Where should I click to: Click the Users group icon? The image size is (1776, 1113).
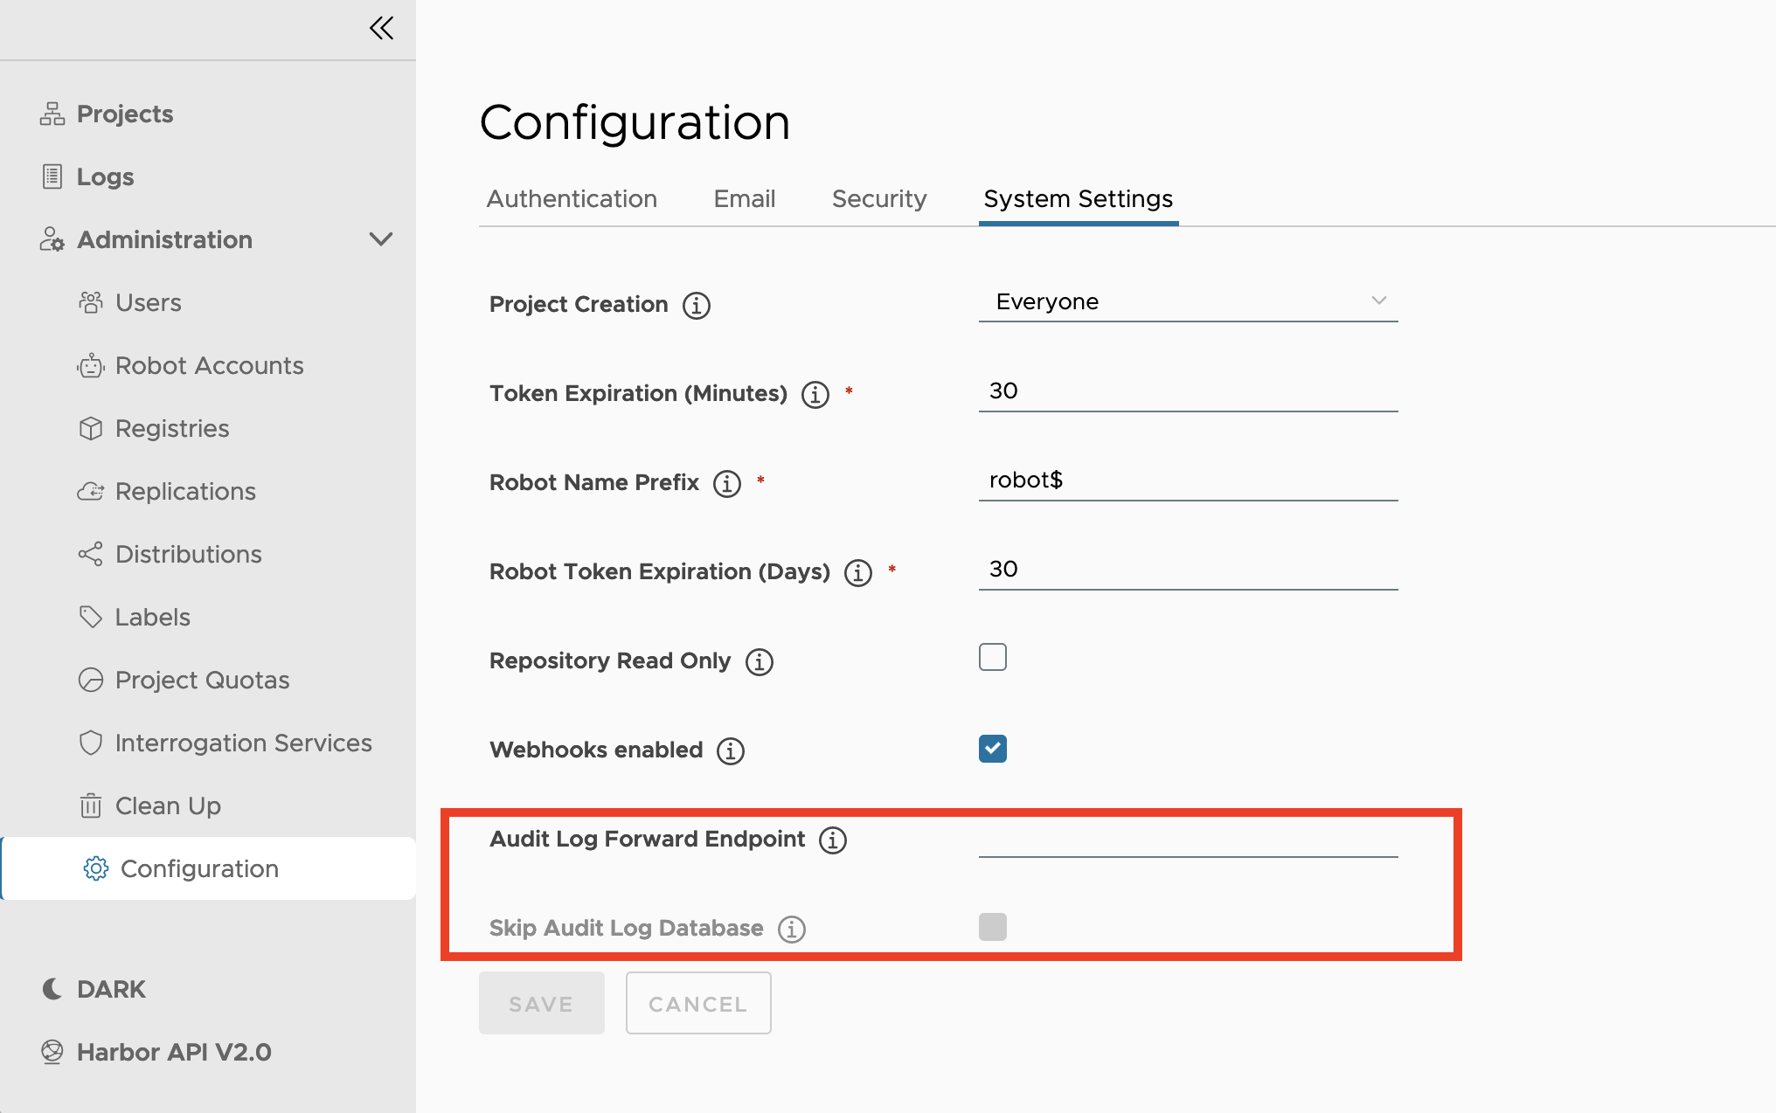(91, 302)
